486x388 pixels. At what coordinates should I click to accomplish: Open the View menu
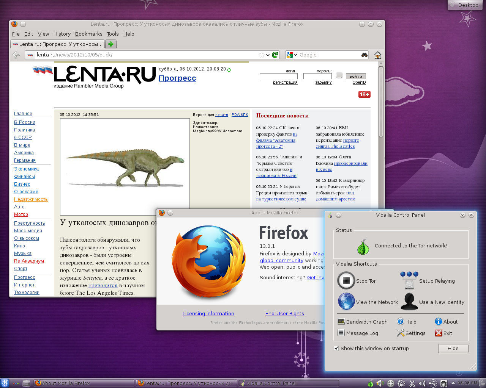tap(43, 34)
